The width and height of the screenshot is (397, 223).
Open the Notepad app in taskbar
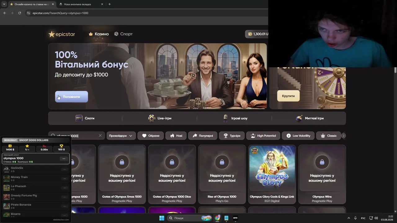pyautogui.click(x=226, y=218)
